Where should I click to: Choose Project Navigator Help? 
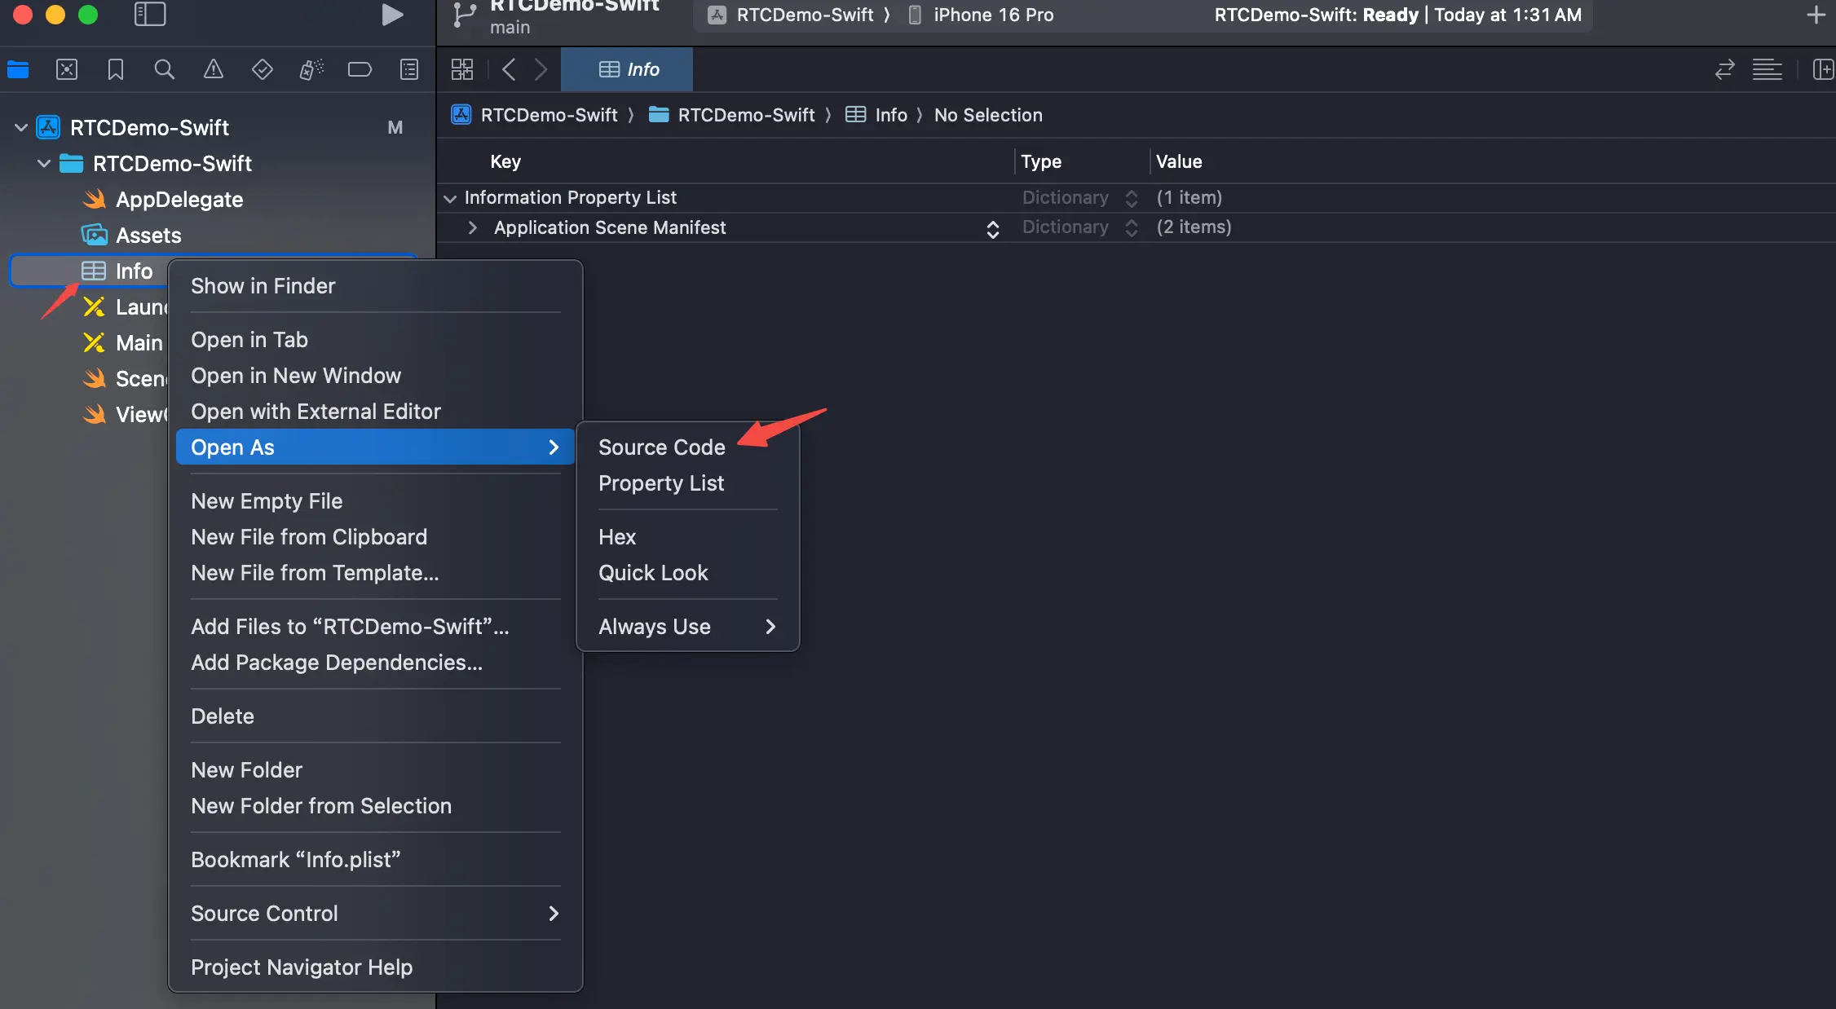point(375,967)
